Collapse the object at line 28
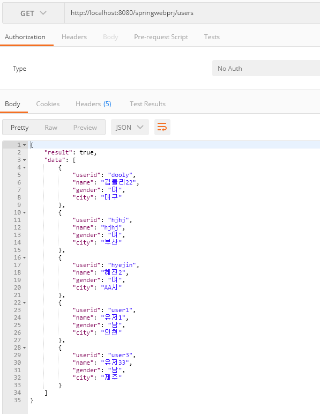The width and height of the screenshot is (320, 414). pos(24,348)
